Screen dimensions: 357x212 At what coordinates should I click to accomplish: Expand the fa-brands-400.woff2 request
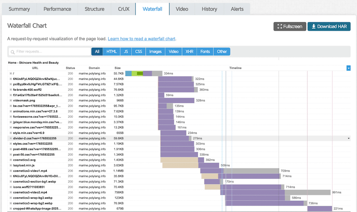pyautogui.click(x=11, y=90)
